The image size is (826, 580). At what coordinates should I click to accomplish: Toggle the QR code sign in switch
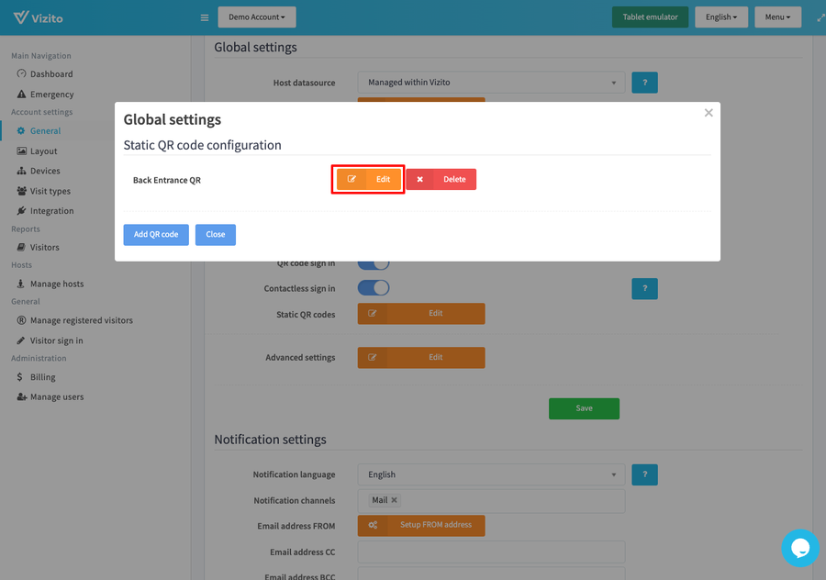(x=374, y=263)
